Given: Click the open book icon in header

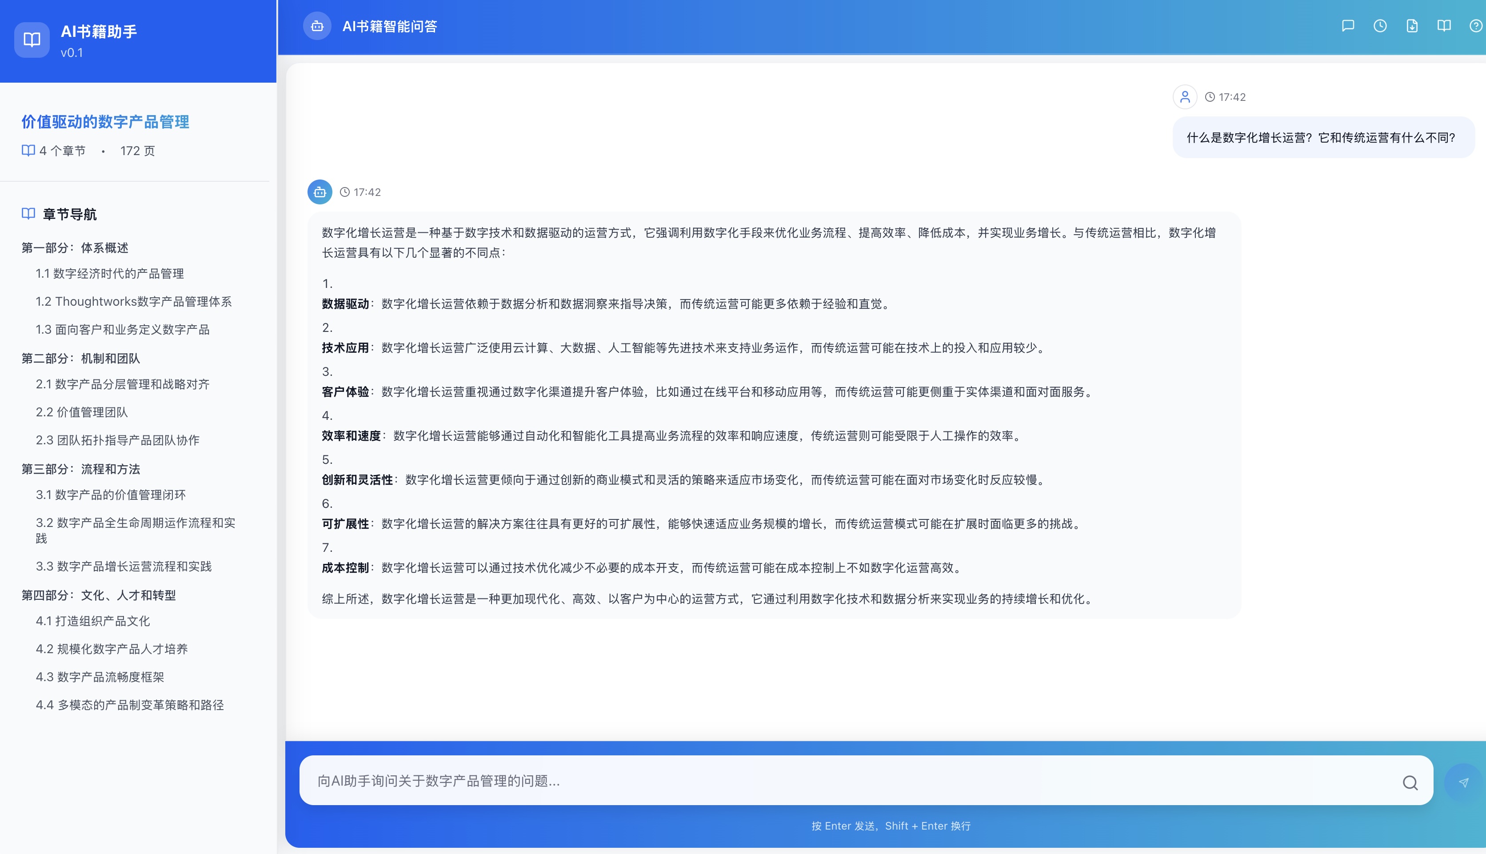Looking at the screenshot, I should click(x=1444, y=26).
